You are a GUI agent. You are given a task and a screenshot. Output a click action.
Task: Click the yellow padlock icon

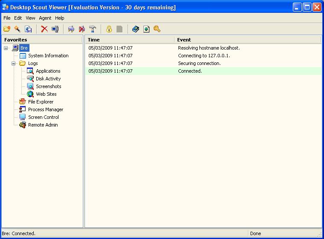(x=109, y=29)
